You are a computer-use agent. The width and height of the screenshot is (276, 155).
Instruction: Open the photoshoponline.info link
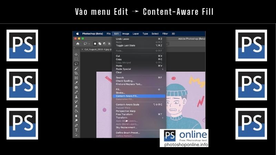pyautogui.click(x=186, y=145)
